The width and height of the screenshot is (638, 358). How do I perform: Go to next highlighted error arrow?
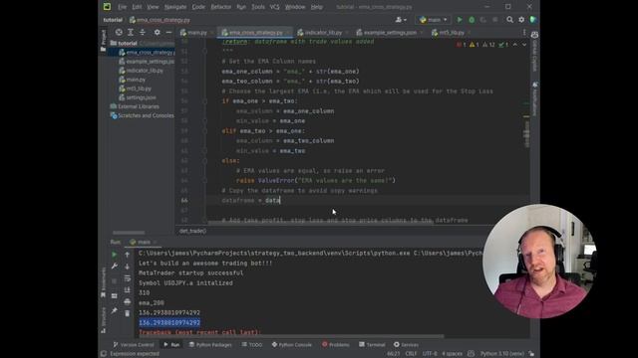point(524,45)
